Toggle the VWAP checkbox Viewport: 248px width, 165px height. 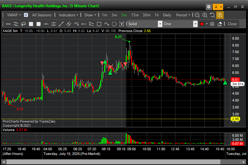tap(26, 15)
